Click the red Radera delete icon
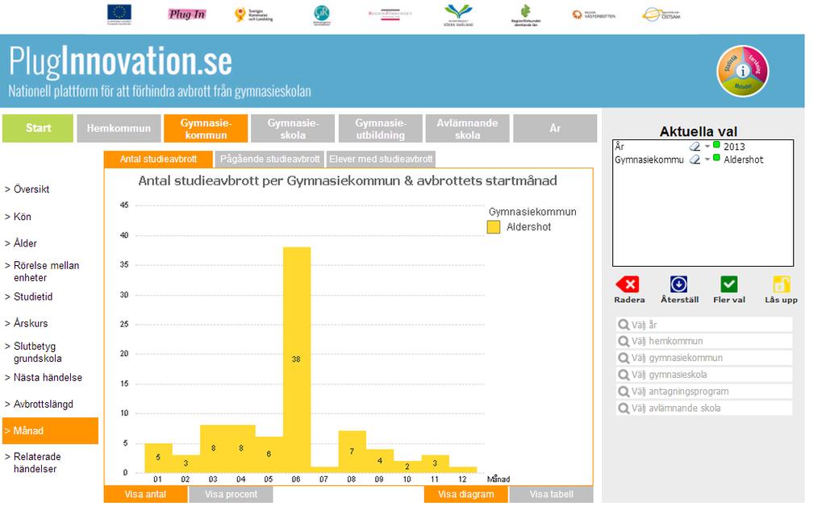The width and height of the screenshot is (826, 531). [628, 284]
